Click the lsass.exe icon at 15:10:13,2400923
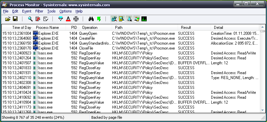This screenshot has height=122, width=267. pyautogui.click(x=35, y=53)
